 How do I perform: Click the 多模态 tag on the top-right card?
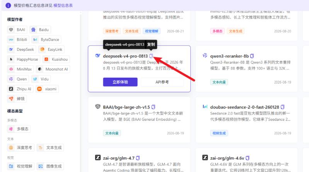[217, 31]
